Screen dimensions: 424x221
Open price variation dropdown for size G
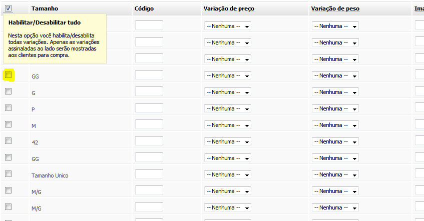[228, 92]
